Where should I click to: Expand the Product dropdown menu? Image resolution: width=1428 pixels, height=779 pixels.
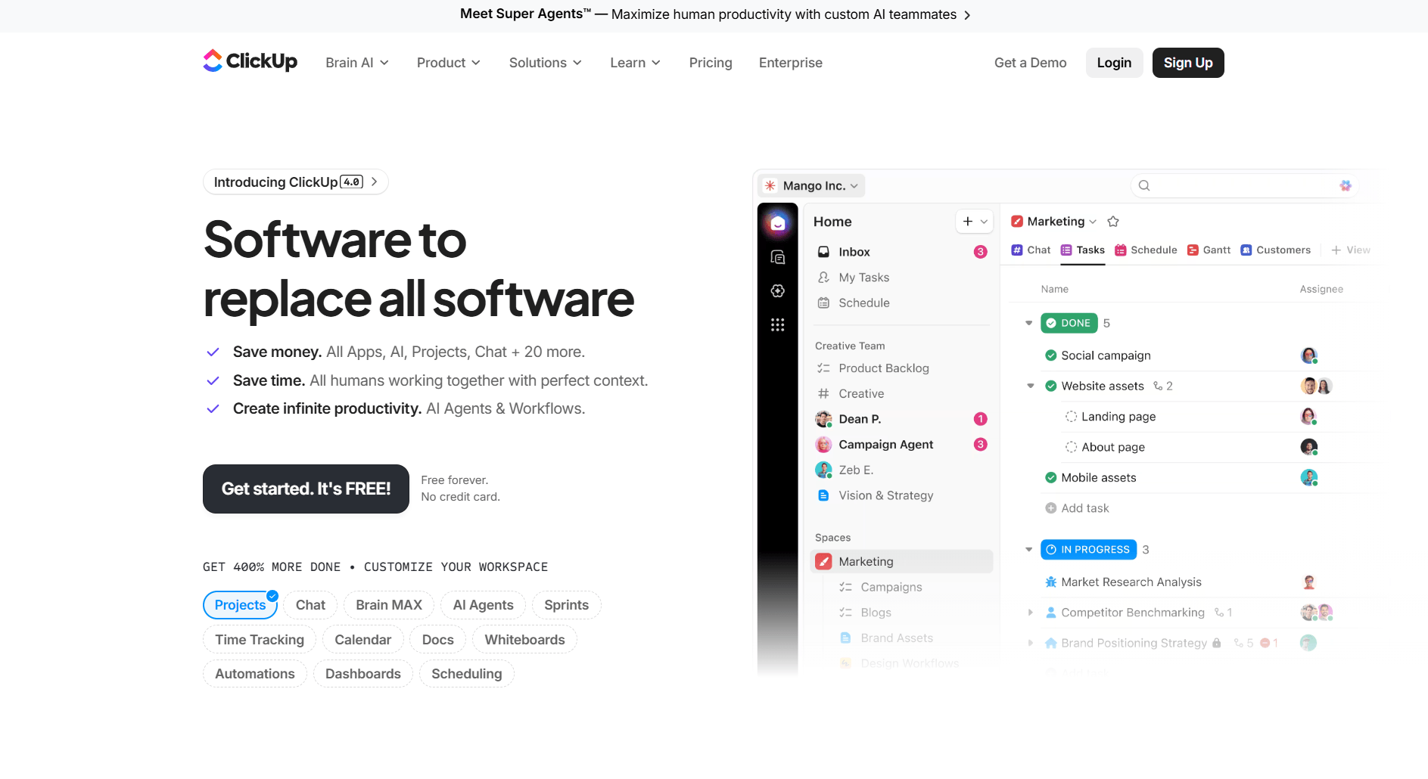click(449, 63)
